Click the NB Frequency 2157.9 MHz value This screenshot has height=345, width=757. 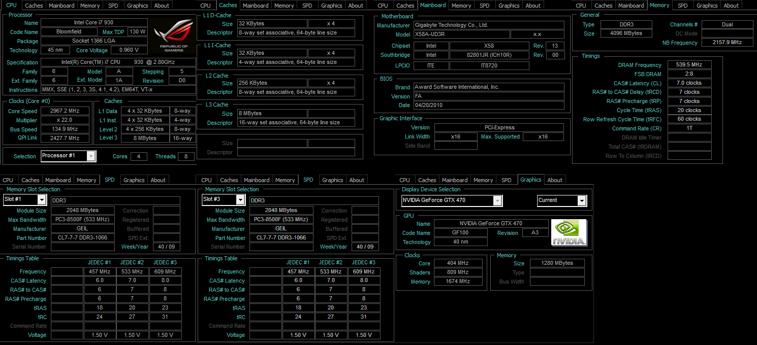pos(727,43)
